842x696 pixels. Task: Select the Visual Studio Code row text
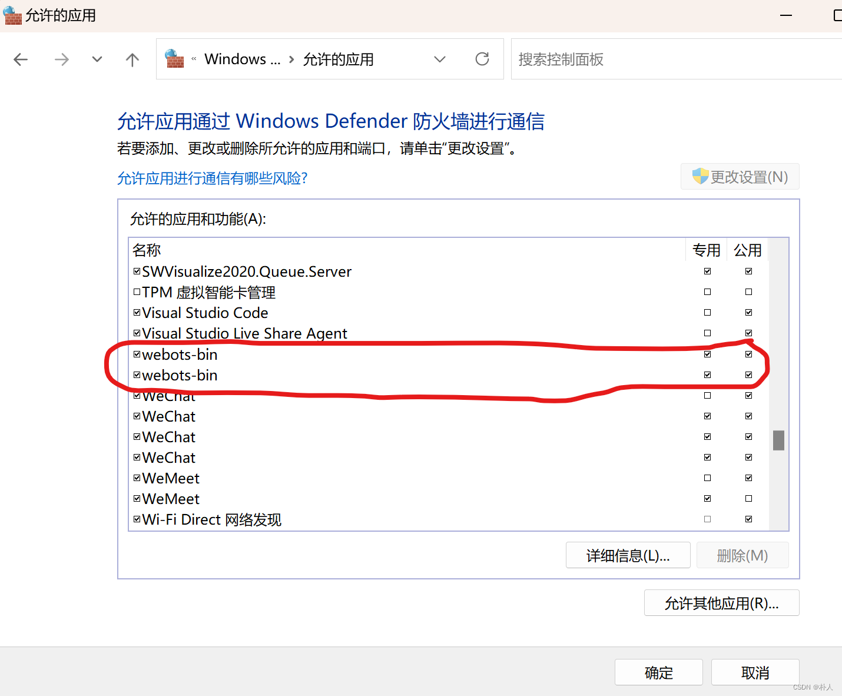205,313
